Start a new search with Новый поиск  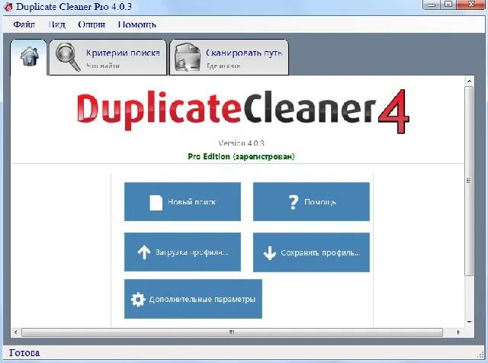(182, 202)
